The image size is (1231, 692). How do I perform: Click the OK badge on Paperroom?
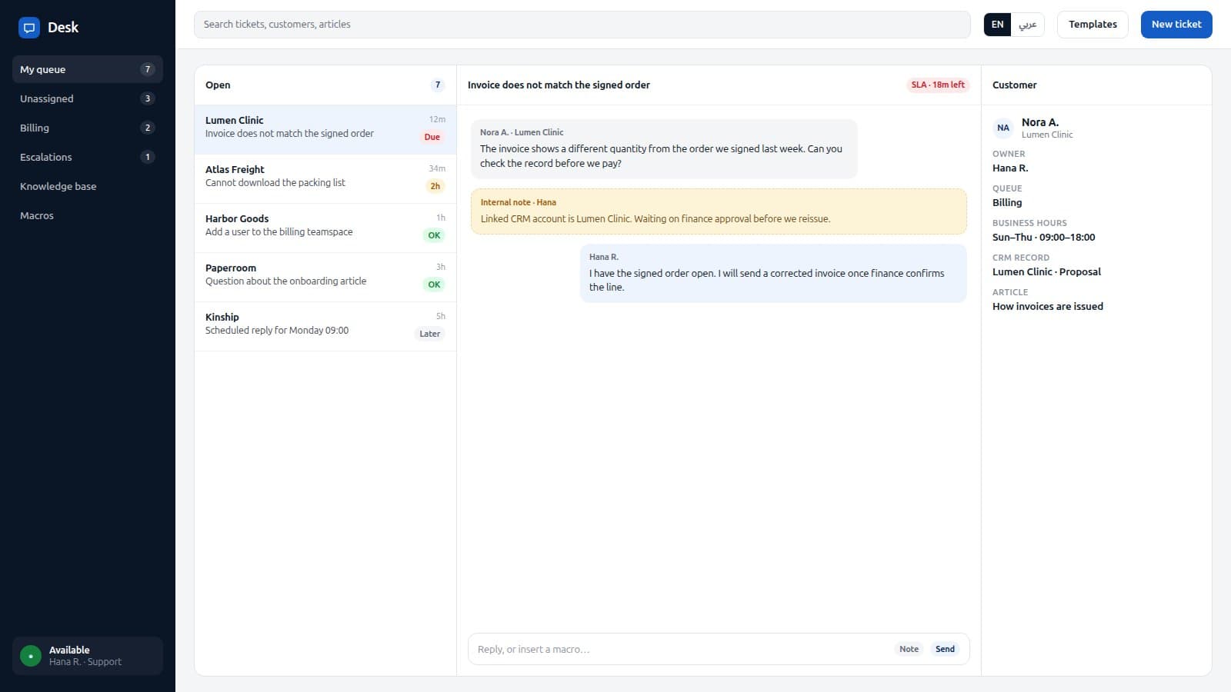click(x=434, y=284)
